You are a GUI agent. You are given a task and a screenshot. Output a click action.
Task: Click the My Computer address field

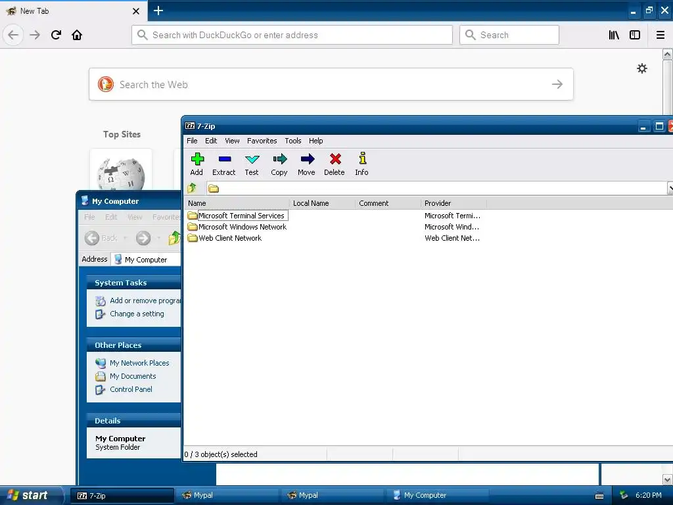point(146,259)
